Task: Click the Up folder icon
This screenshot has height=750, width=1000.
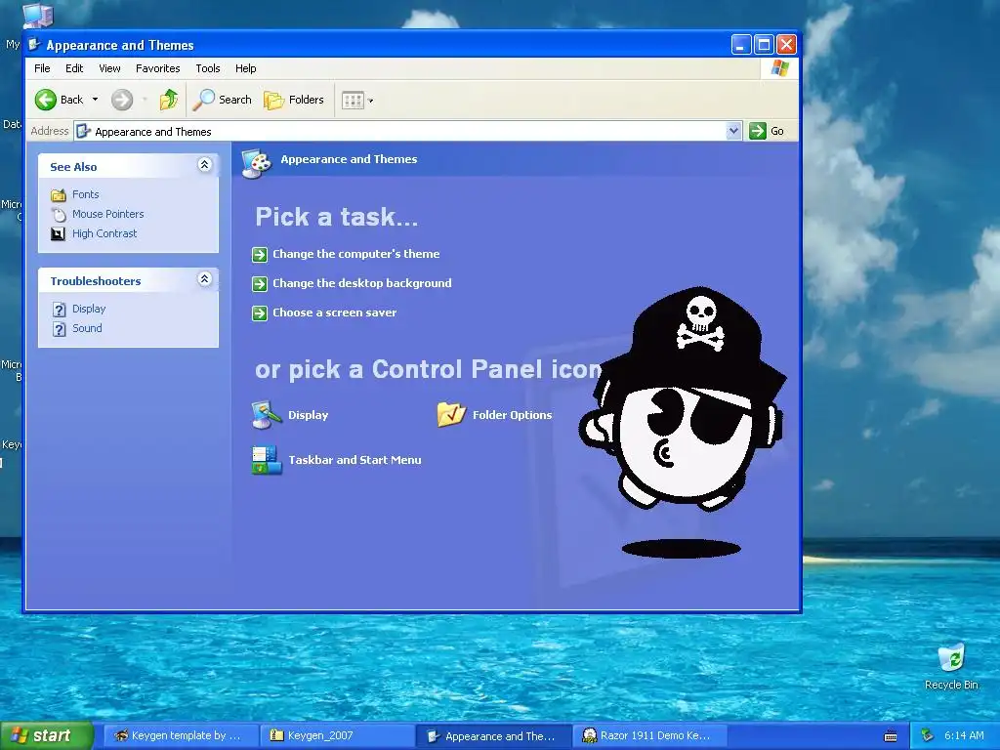Action: [168, 100]
